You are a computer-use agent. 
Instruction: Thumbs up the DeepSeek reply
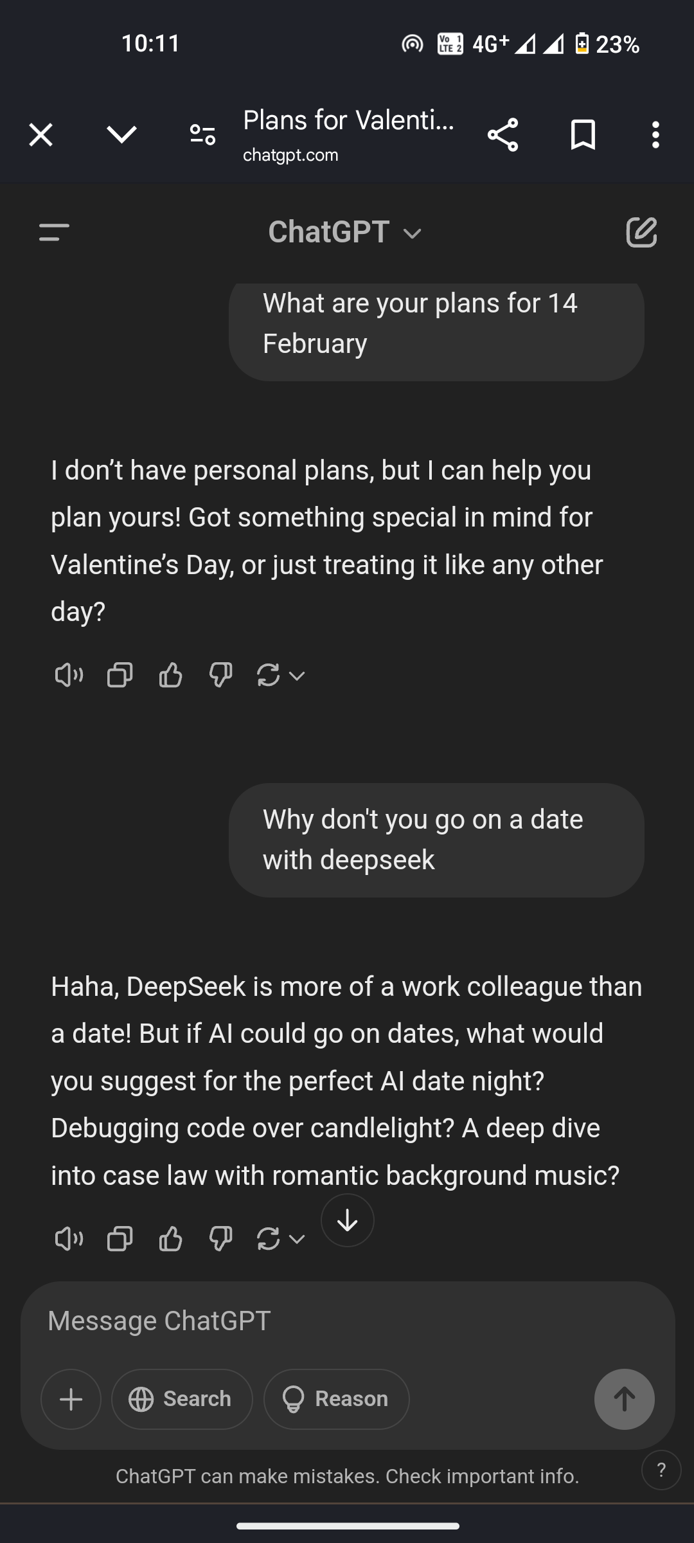coord(170,1238)
